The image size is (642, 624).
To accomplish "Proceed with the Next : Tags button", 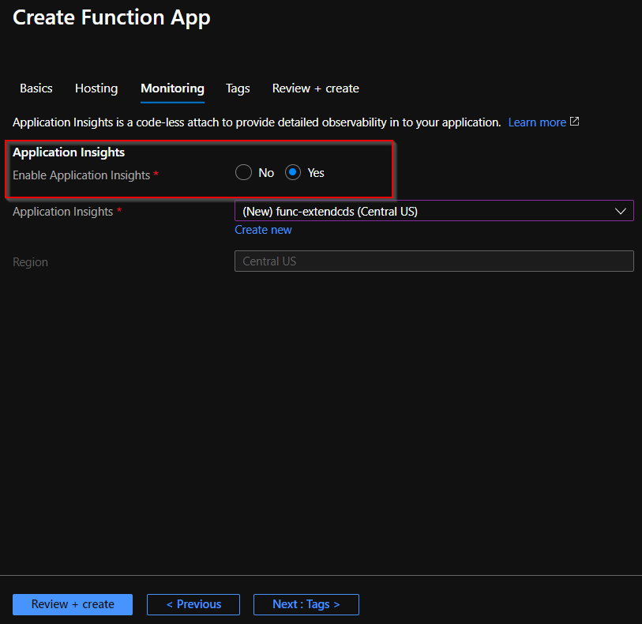I will [x=306, y=604].
